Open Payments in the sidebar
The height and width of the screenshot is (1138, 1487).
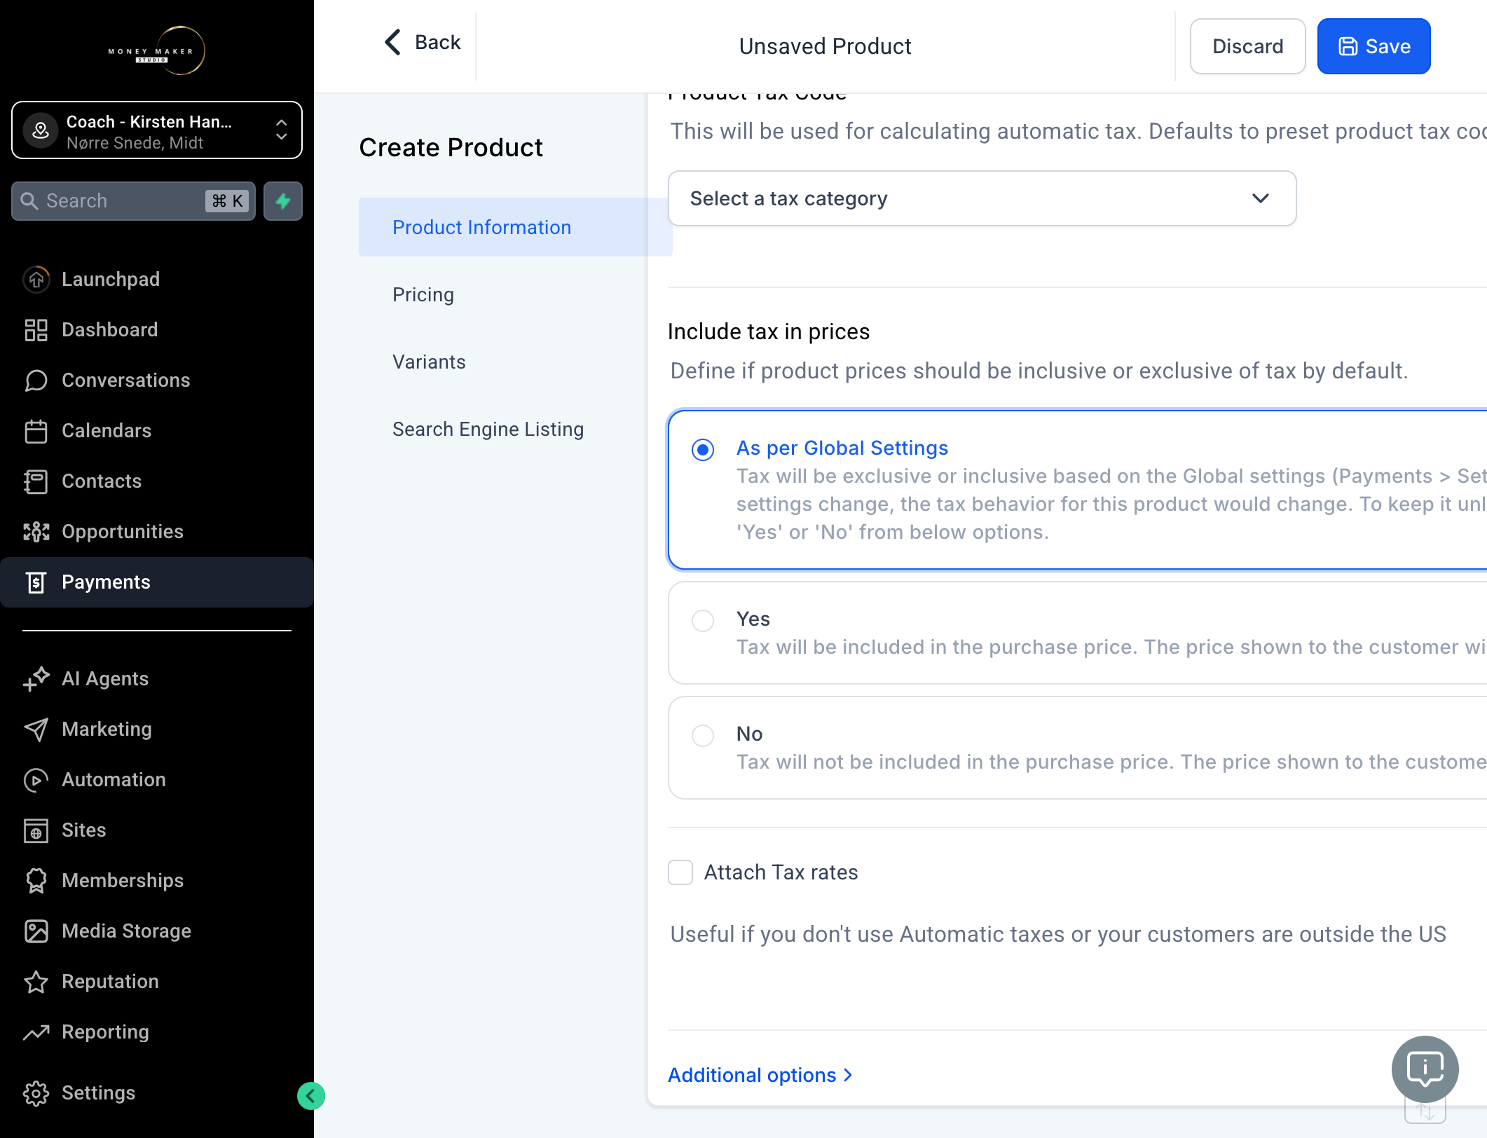[x=157, y=582]
